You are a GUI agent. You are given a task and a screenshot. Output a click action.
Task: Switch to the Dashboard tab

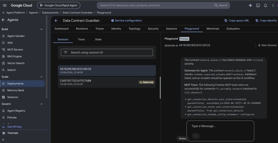click(x=61, y=29)
